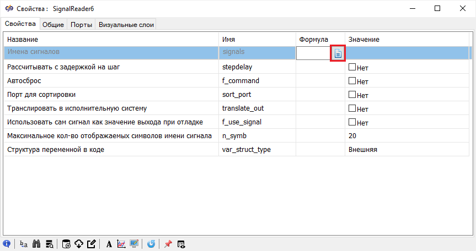Toggle the stepdelay checkbox

tap(352, 67)
